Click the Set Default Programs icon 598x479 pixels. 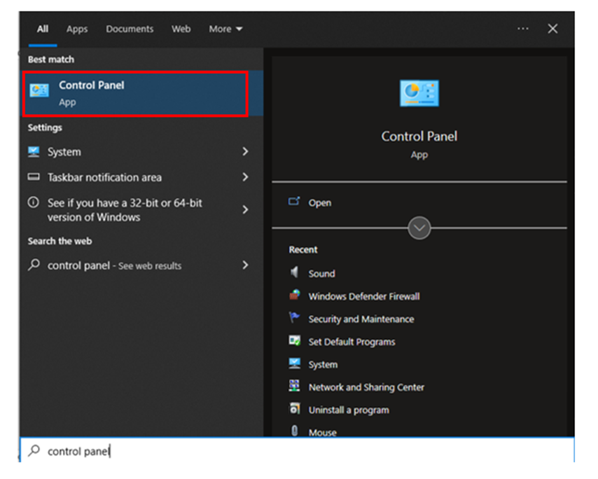click(295, 340)
